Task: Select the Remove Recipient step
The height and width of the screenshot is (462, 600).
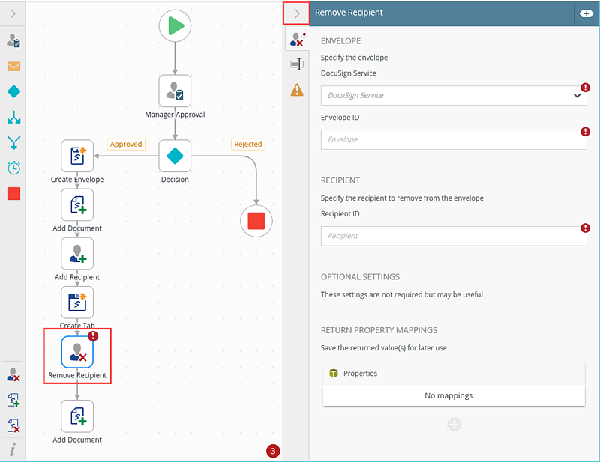Action: (77, 350)
